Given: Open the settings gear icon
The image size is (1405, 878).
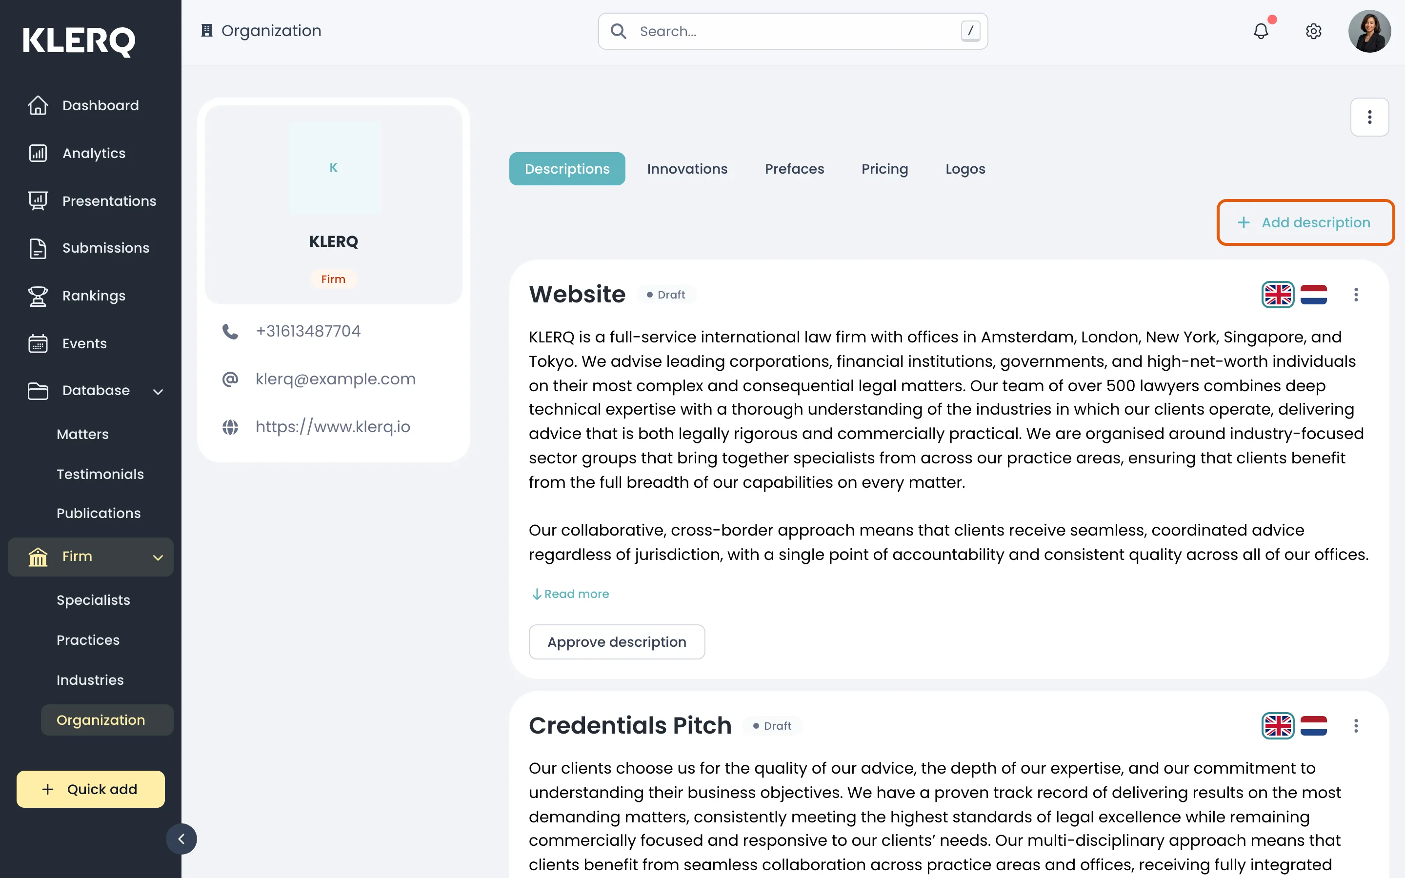Looking at the screenshot, I should click(1313, 31).
